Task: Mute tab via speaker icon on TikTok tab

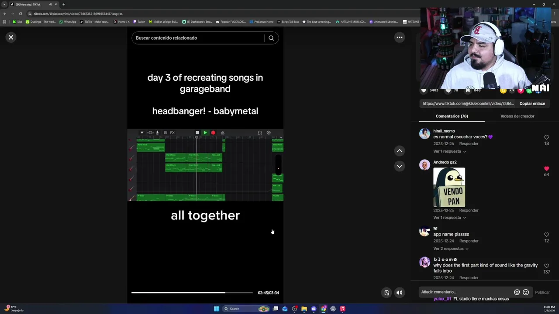Action: tap(50, 4)
